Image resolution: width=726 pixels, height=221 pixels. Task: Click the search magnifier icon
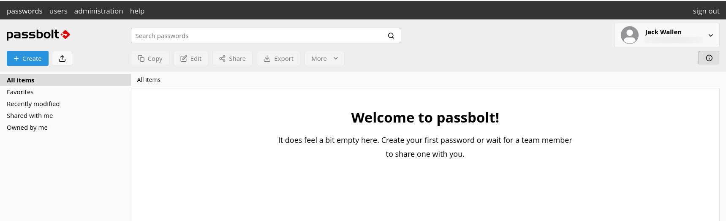[x=391, y=35]
